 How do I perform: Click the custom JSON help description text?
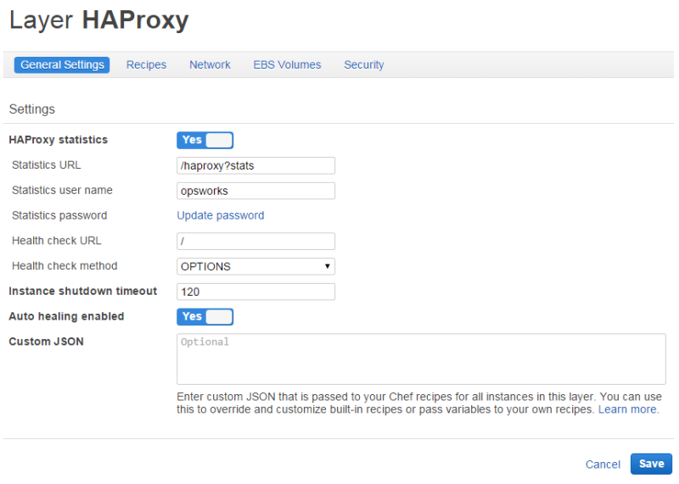pyautogui.click(x=419, y=403)
